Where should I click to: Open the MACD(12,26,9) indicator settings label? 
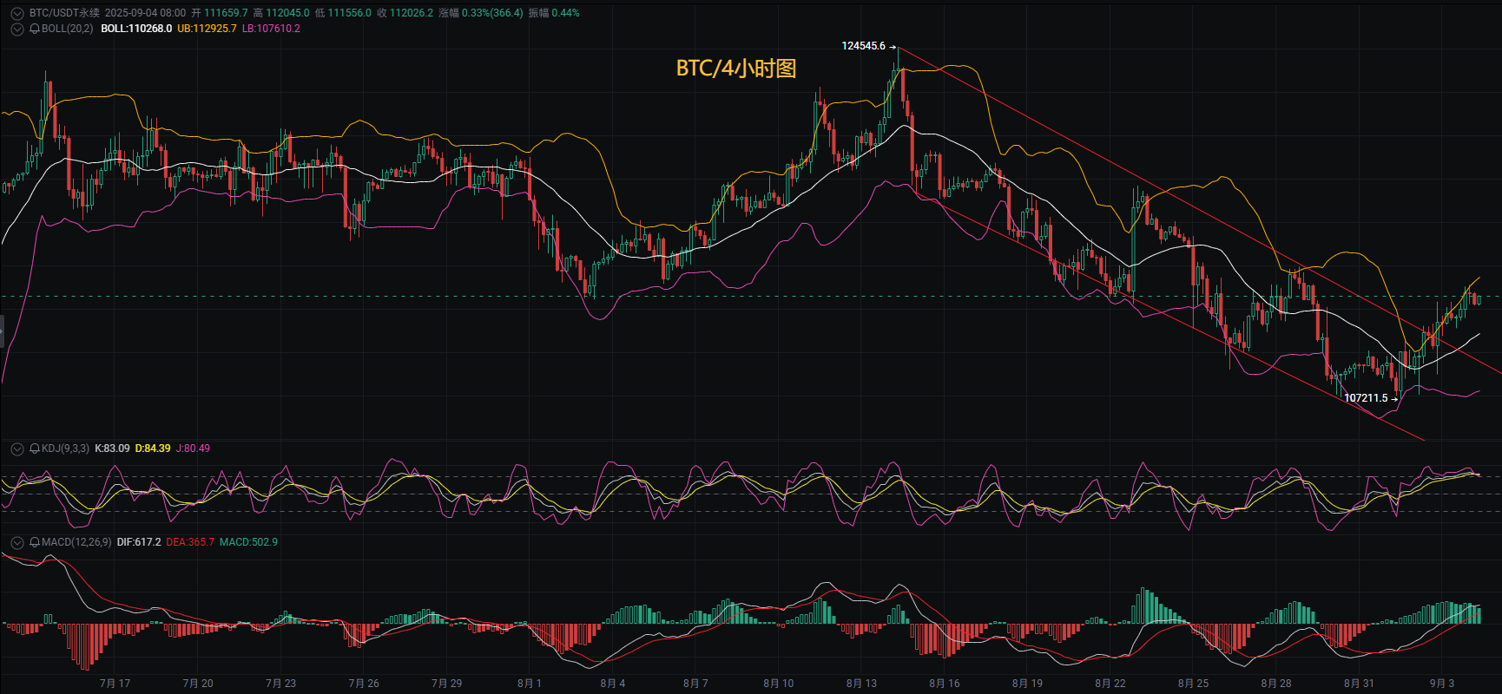76,542
